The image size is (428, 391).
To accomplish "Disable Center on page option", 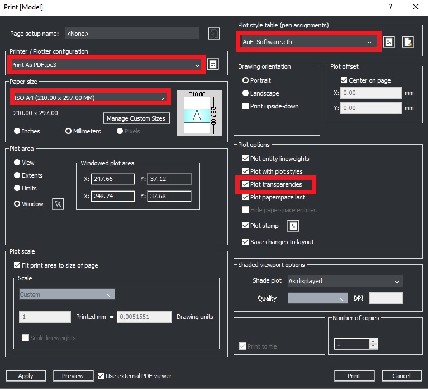I will click(344, 80).
